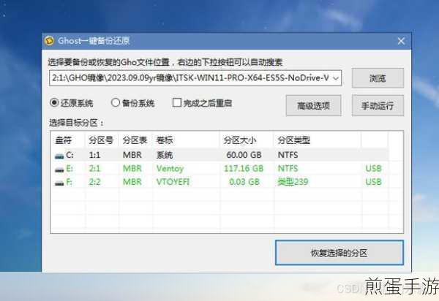Click the drive icon for C: row
The height and width of the screenshot is (301, 439).
59,156
